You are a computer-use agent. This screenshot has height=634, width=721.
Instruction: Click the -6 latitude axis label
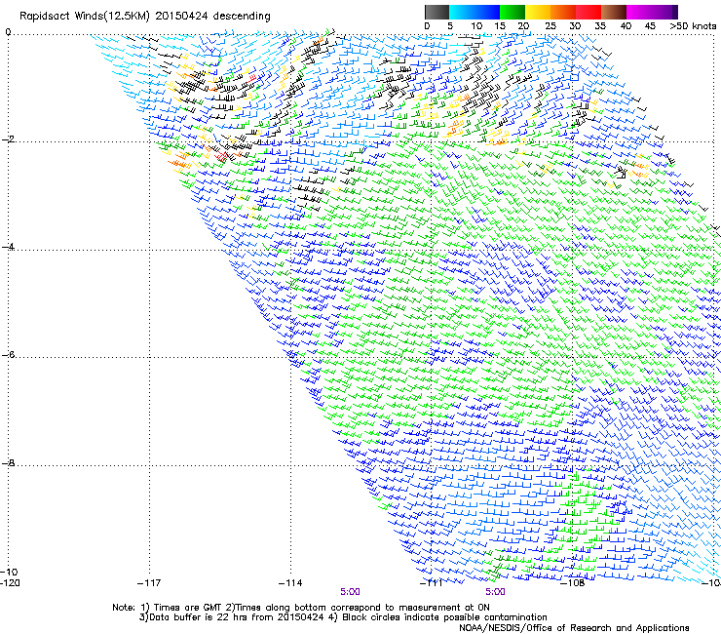point(8,355)
